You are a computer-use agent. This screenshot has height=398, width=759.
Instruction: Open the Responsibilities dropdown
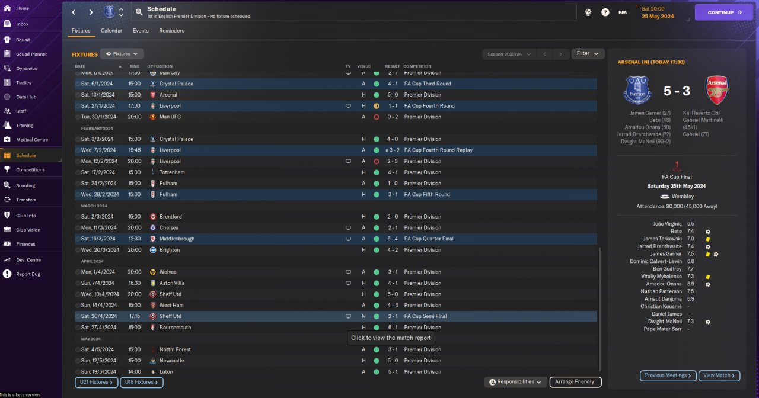515,382
